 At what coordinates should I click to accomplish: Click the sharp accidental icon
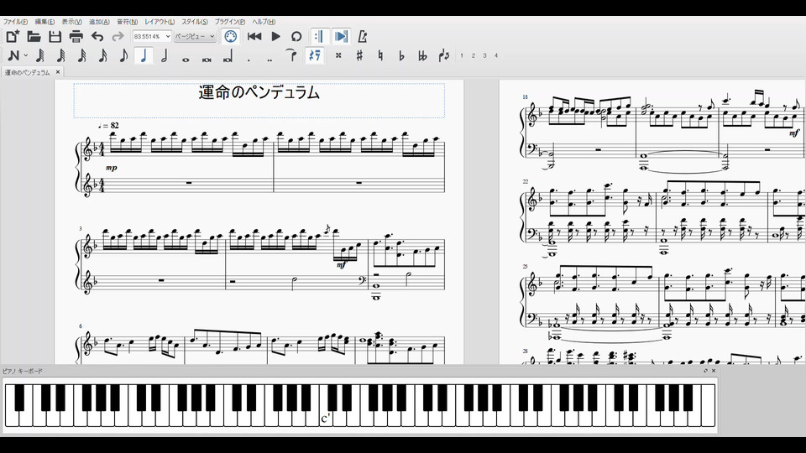coord(359,56)
